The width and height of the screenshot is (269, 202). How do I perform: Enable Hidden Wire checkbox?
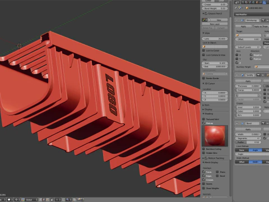[x=203, y=153]
